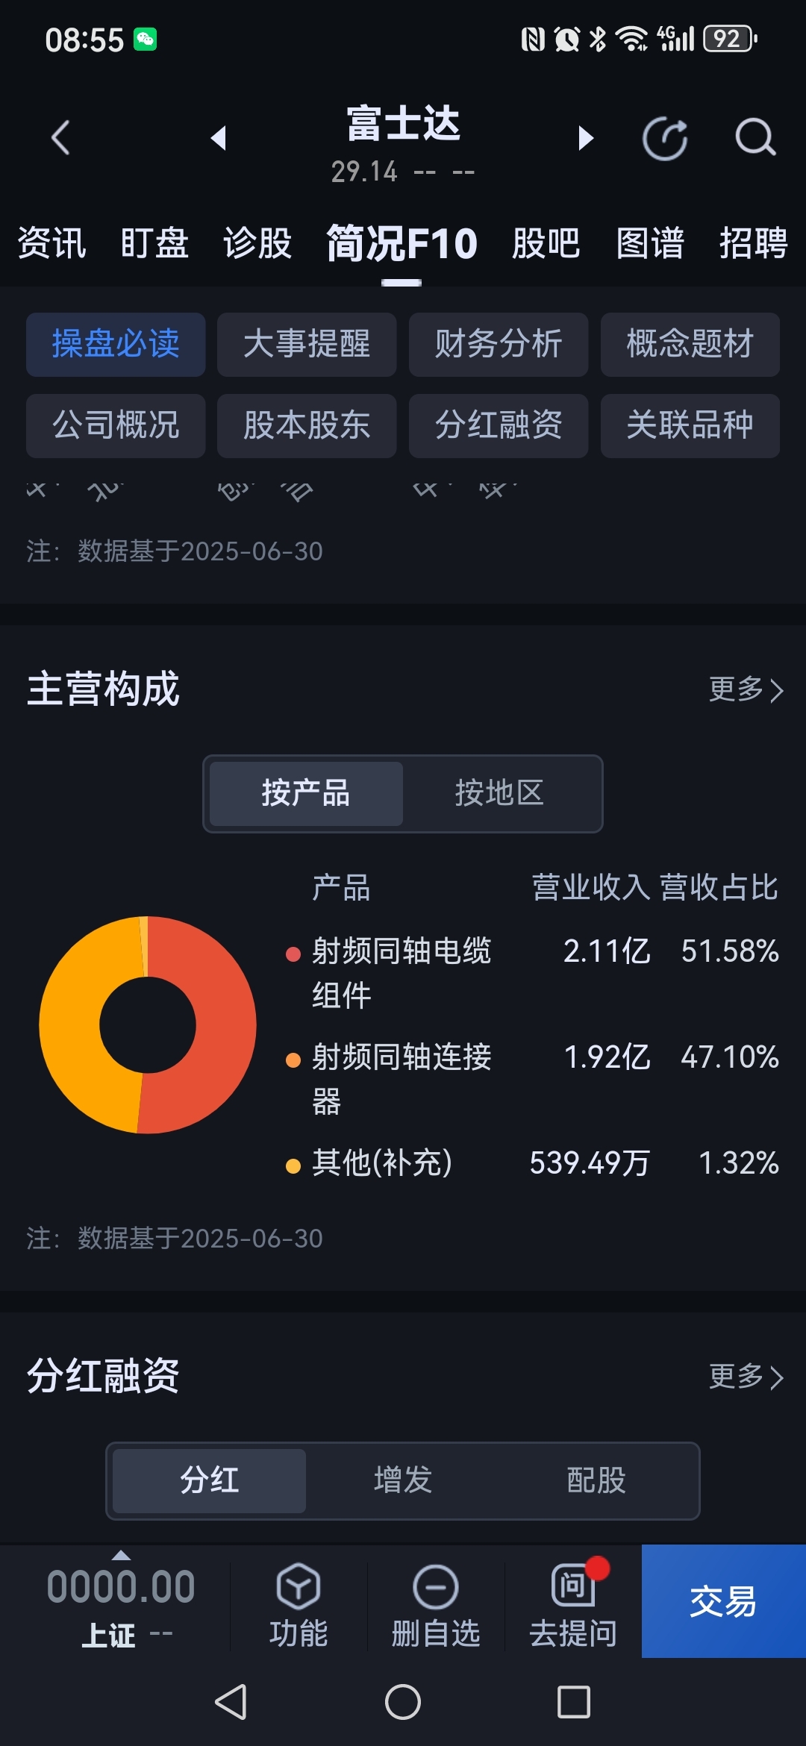Expand 更多 for 分红融资 section

click(x=746, y=1377)
